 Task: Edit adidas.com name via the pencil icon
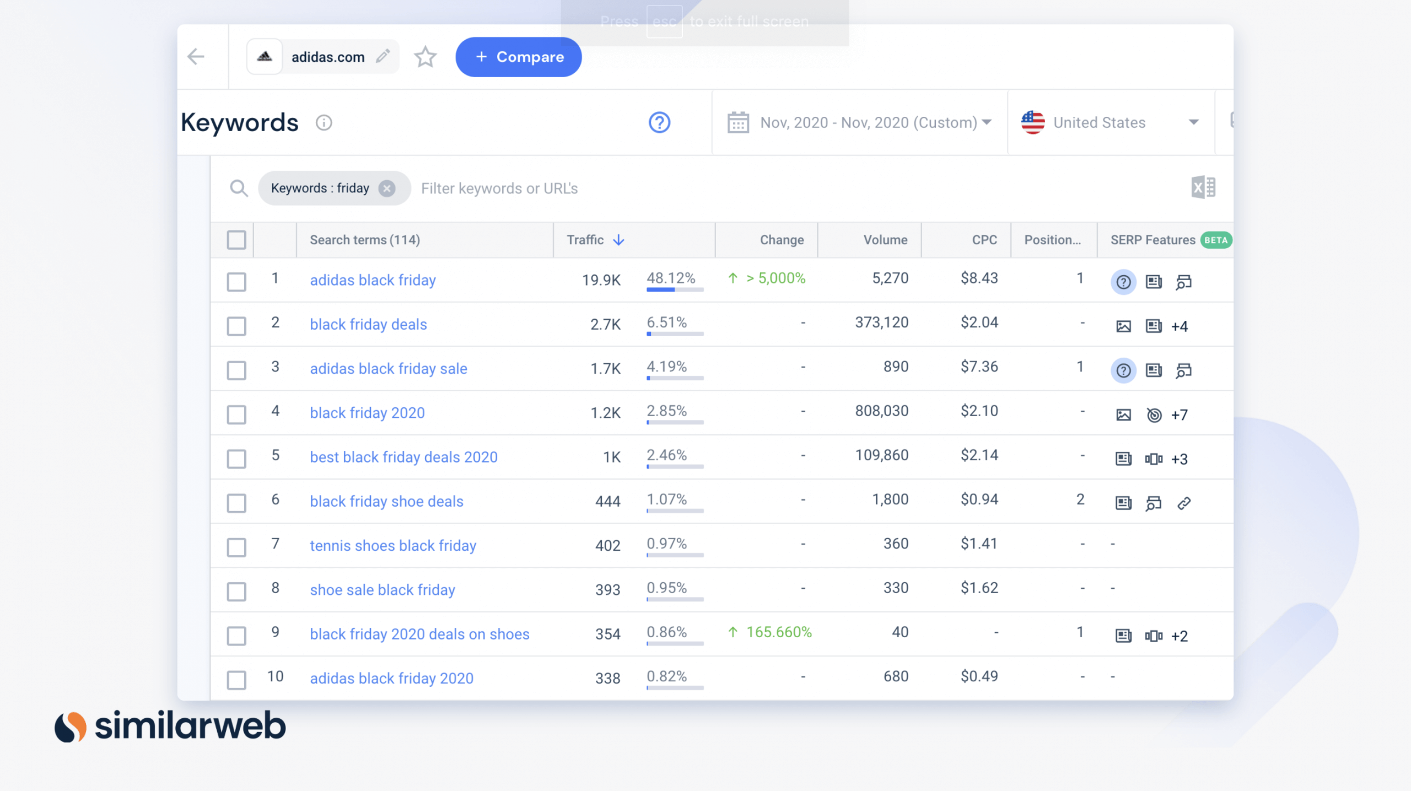tap(385, 56)
